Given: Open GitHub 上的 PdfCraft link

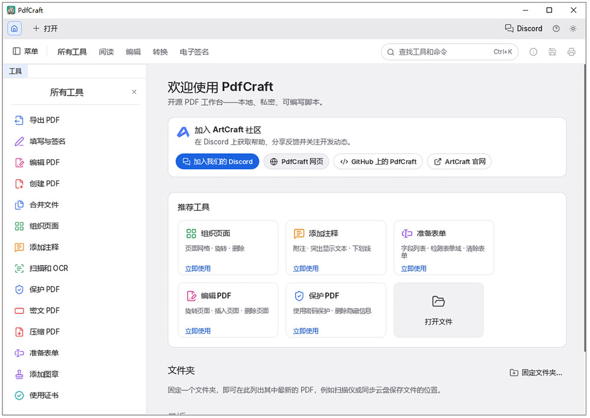Looking at the screenshot, I should click(x=378, y=162).
